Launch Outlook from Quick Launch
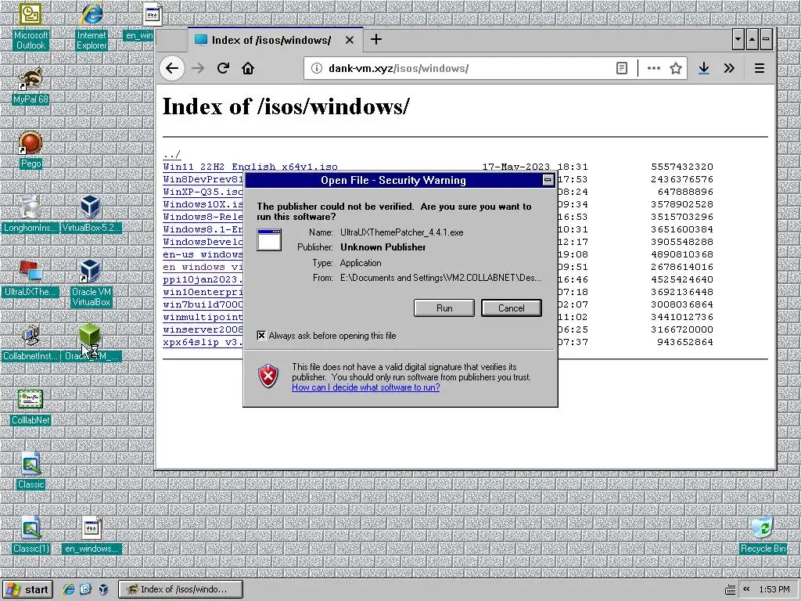 [85, 589]
